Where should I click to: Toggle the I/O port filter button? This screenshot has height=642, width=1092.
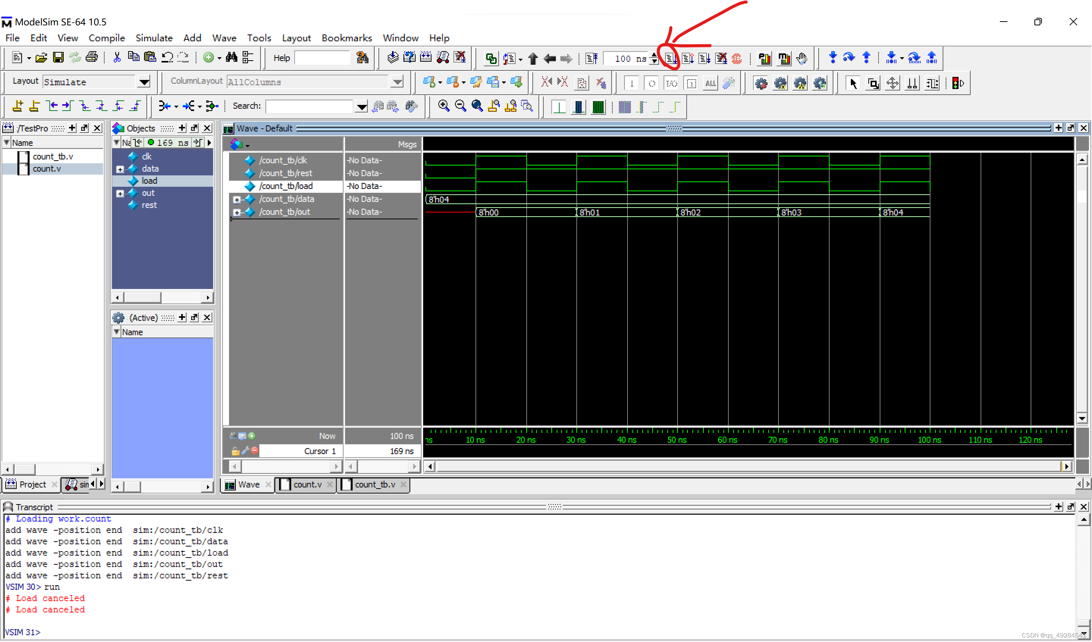(x=671, y=83)
